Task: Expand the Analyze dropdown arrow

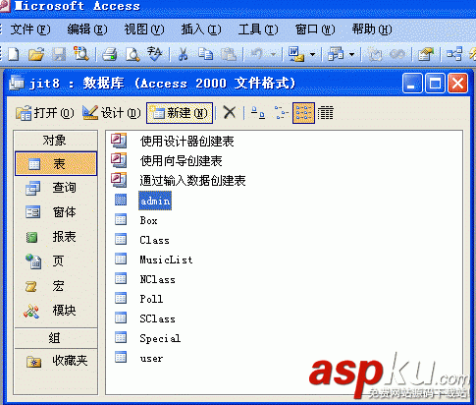Action: click(351, 54)
